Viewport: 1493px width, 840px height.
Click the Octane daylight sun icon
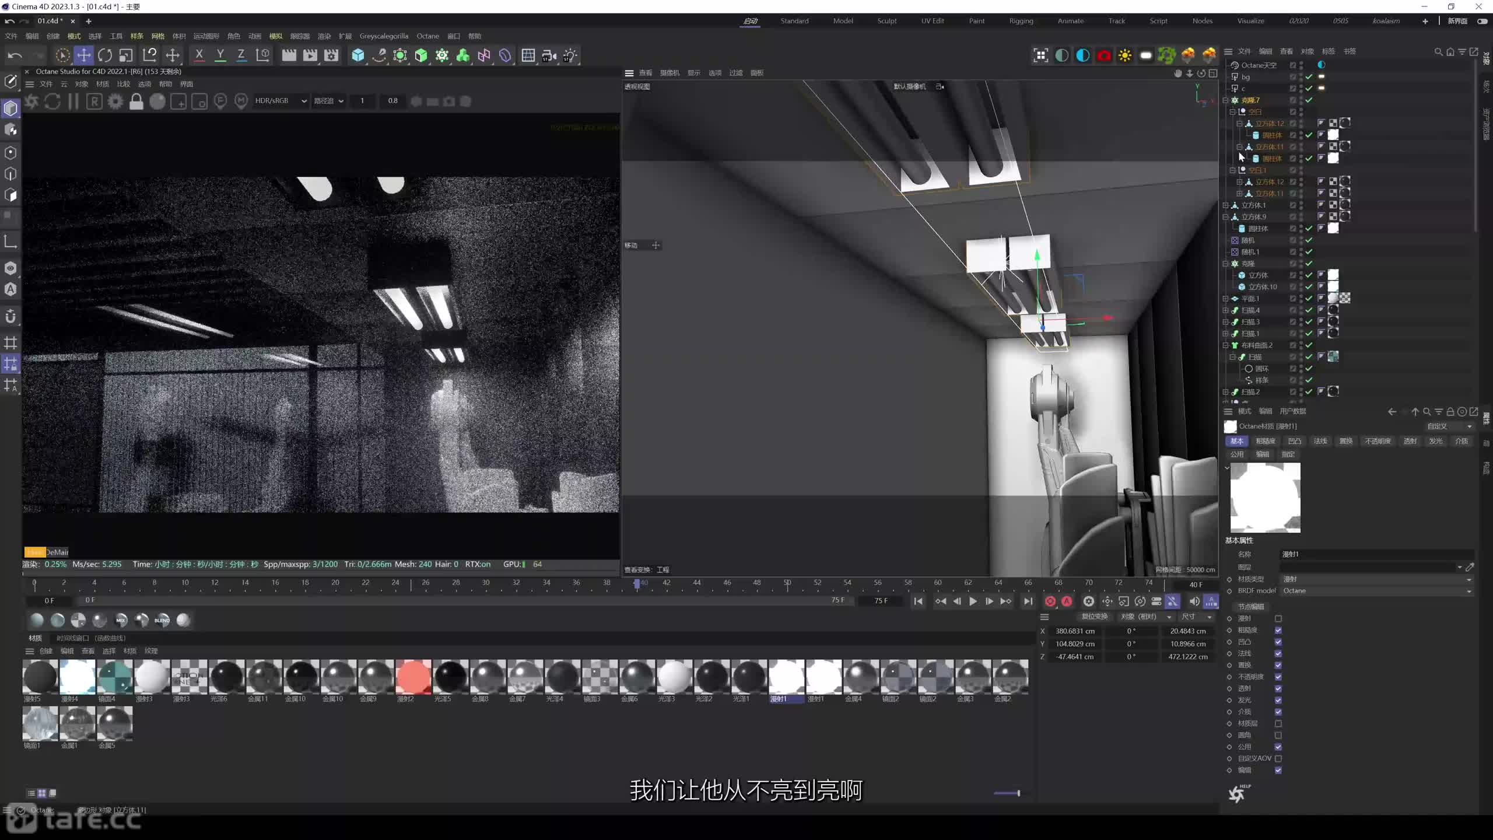tap(1125, 55)
